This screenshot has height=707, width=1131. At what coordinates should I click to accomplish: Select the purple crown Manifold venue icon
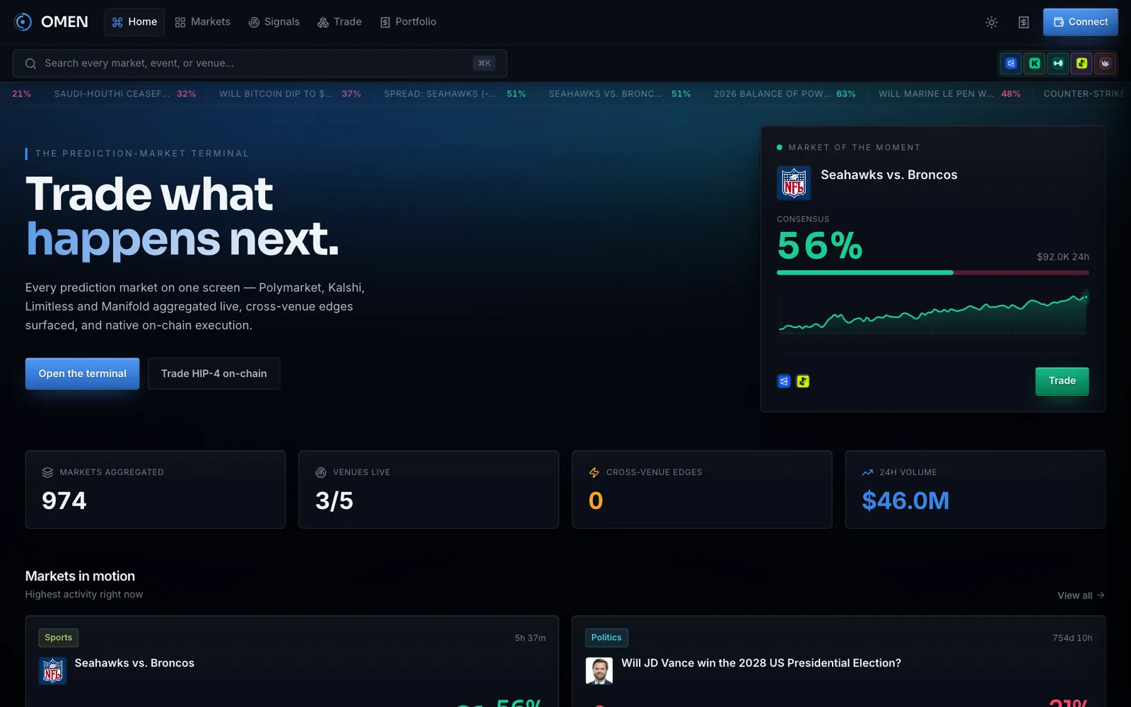point(1105,64)
